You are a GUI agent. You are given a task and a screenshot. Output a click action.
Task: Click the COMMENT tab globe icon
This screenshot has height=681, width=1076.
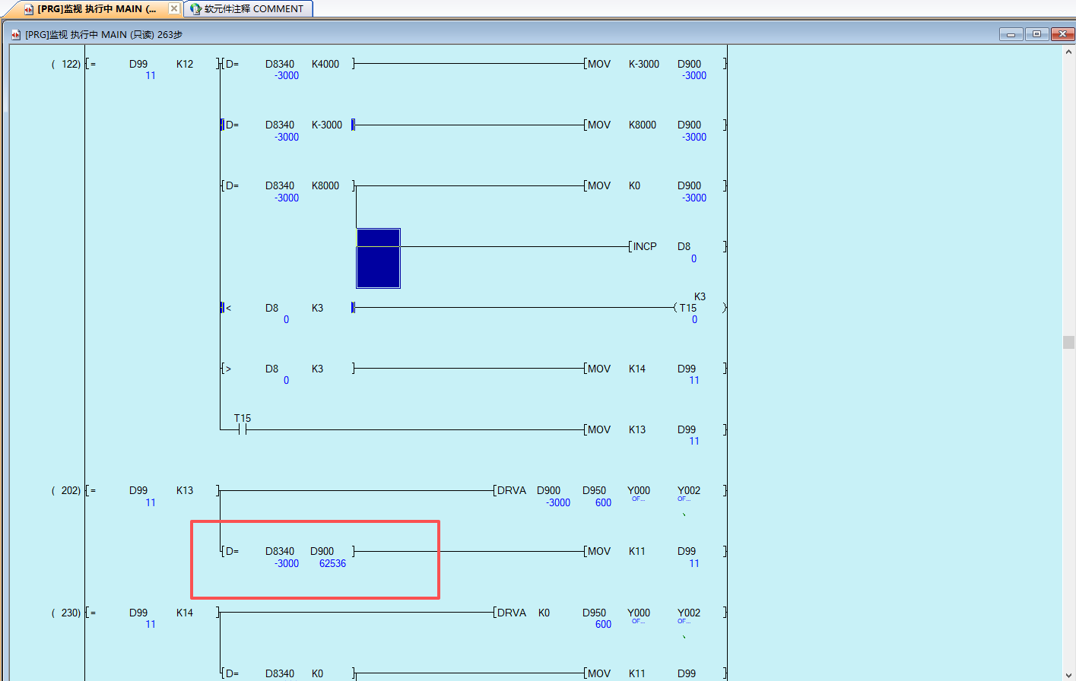pos(195,9)
